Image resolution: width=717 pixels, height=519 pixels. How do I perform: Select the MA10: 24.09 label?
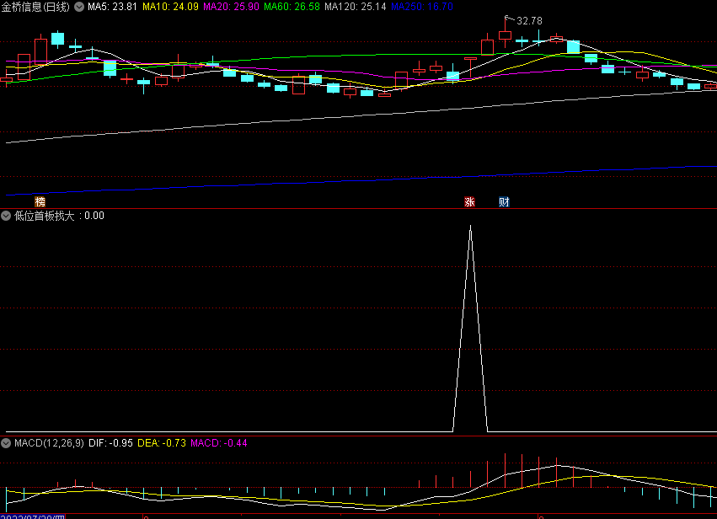point(170,7)
